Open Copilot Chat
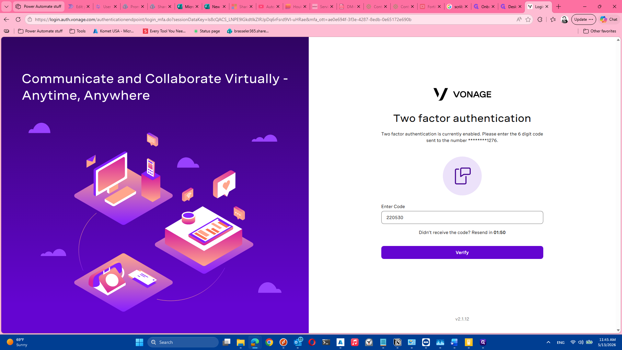This screenshot has width=622, height=350. point(609,19)
